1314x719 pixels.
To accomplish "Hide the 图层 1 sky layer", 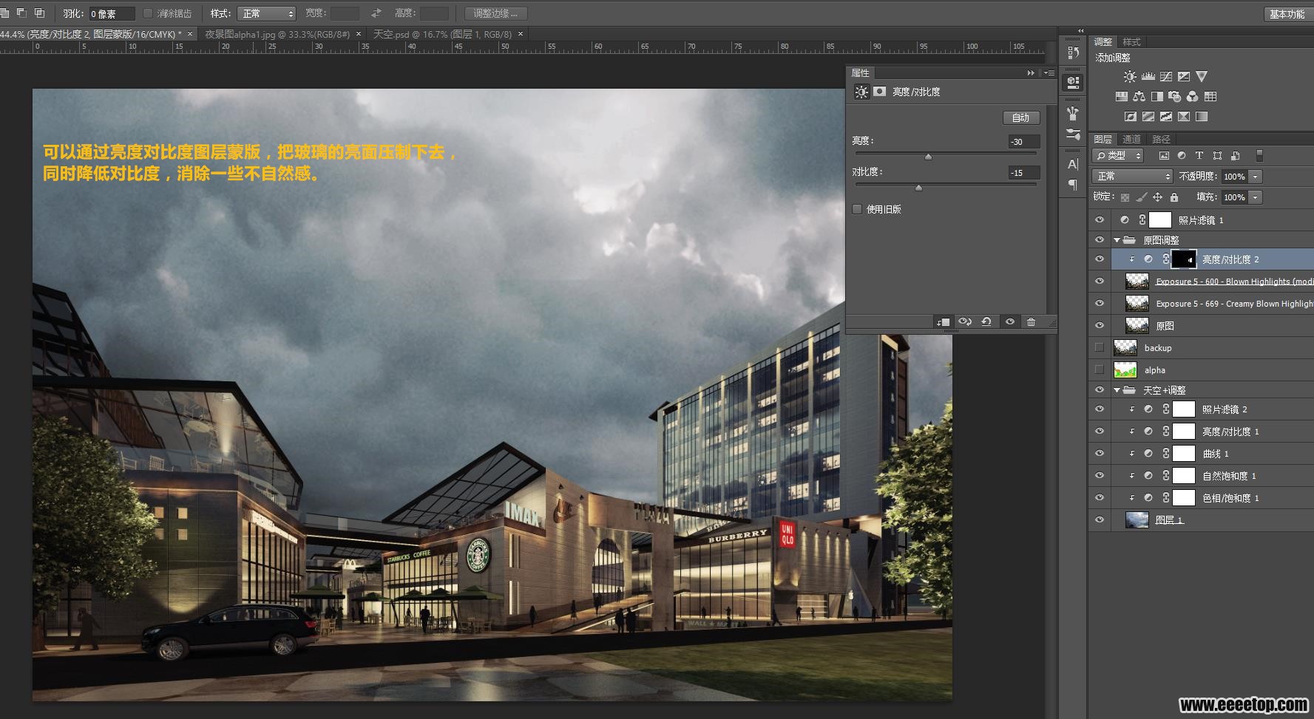I will 1100,519.
